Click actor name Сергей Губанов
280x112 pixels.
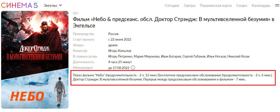click(194, 57)
